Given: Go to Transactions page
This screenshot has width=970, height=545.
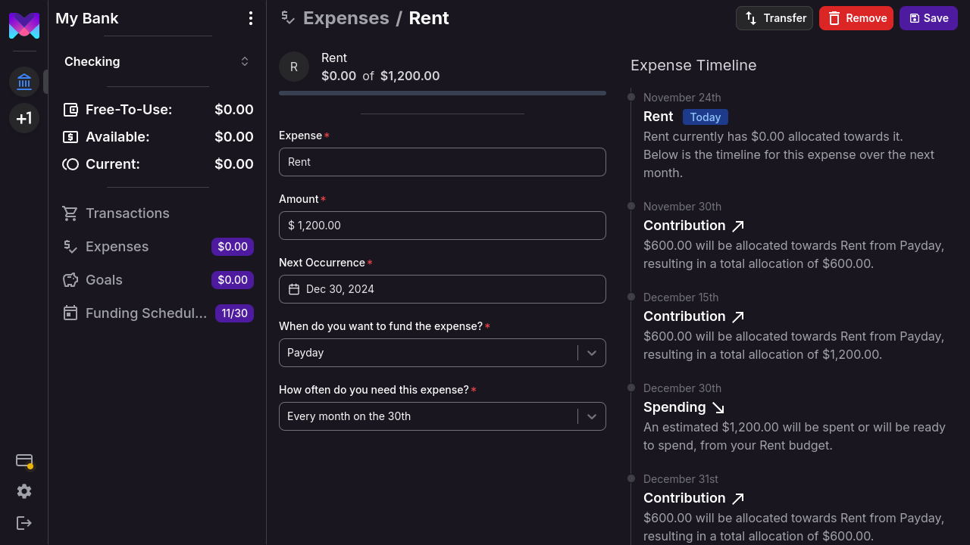Looking at the screenshot, I should coord(127,213).
